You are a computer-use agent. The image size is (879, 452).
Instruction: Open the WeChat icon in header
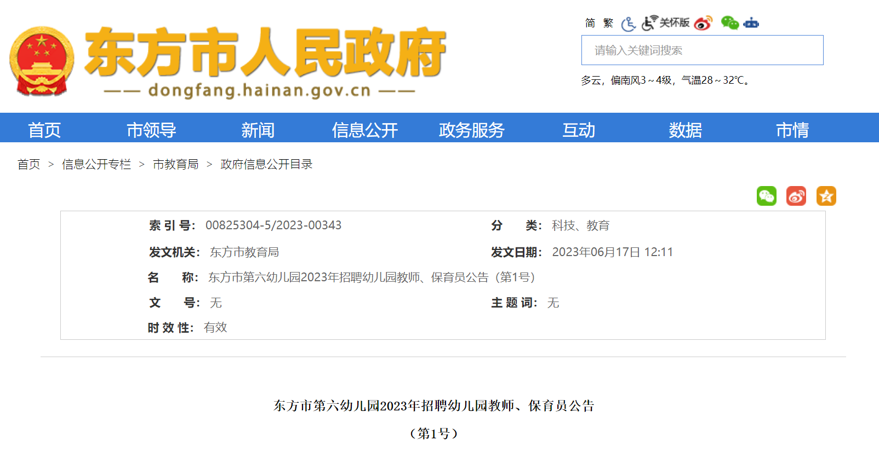coord(730,23)
